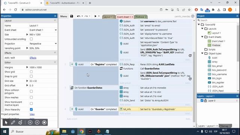This screenshot has width=240, height=135.
Task: Expand the Vanishing point property arrow
Action: point(27,48)
